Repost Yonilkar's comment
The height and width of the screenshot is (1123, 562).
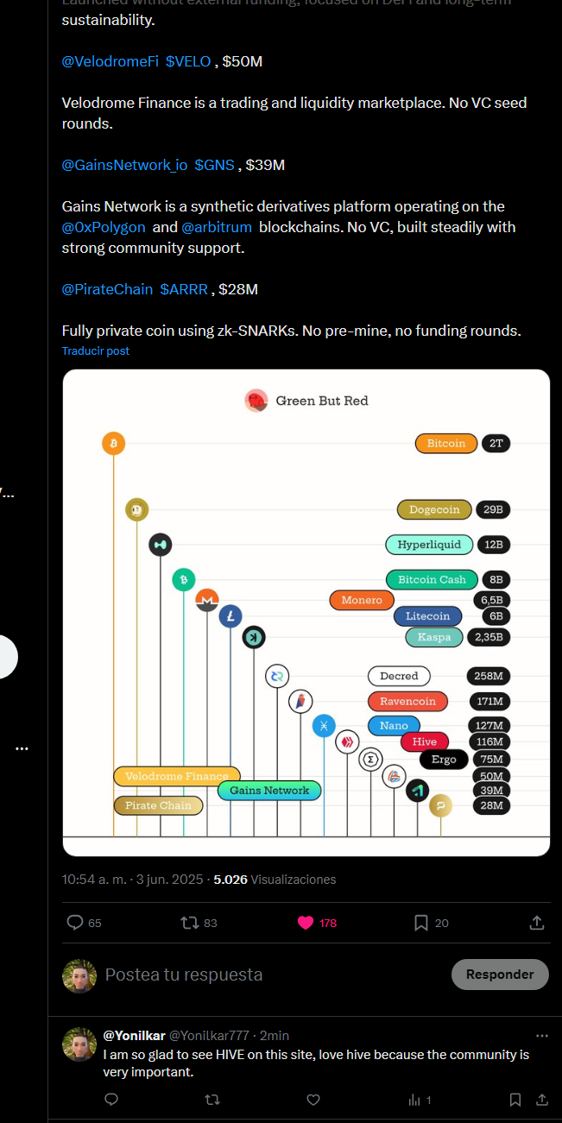coord(212,1100)
